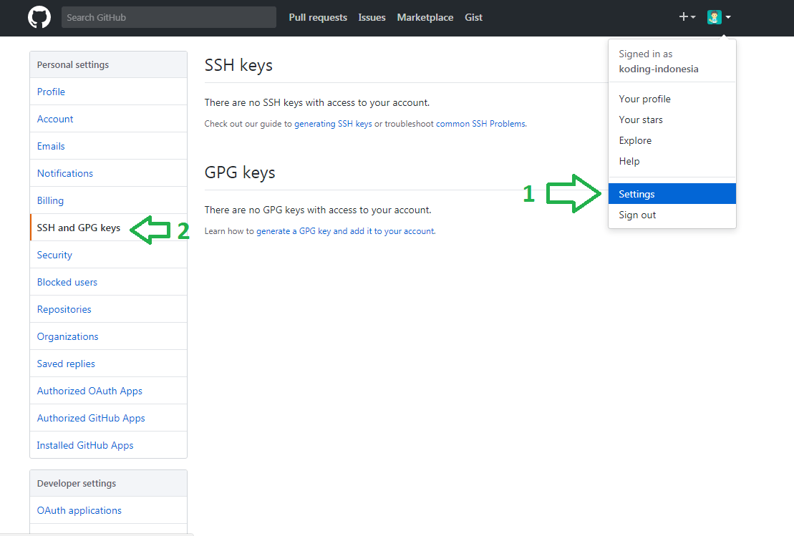The image size is (794, 536).
Task: Focus the Search GitHub field
Action: [x=169, y=17]
